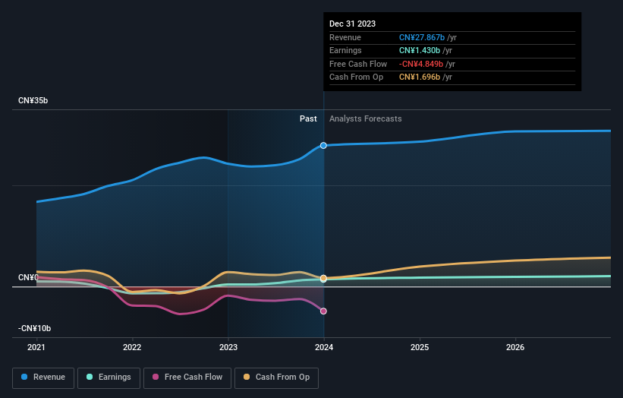Click the CN¥27.867b revenue value
Image resolution: width=623 pixels, height=398 pixels.
tap(422, 37)
